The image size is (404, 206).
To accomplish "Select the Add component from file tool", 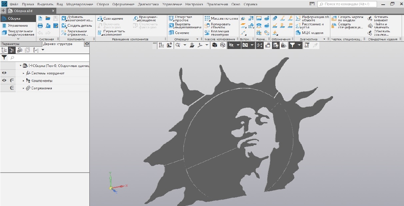I will pos(77,18).
